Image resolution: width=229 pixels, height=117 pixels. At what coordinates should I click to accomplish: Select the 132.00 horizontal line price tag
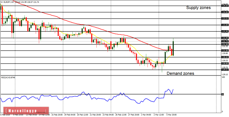225,38
